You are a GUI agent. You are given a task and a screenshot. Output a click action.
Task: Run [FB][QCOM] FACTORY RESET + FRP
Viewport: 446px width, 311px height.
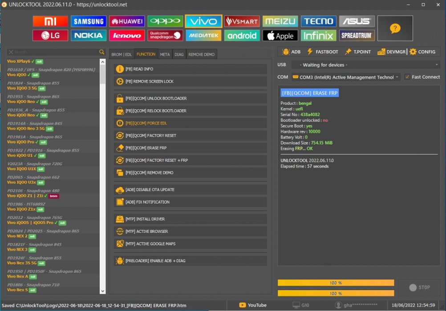pos(191,160)
